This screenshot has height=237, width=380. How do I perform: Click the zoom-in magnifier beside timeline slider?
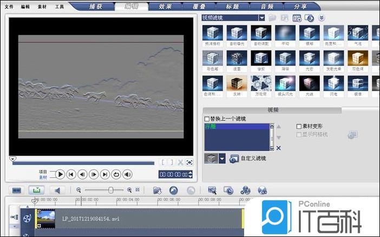(x=129, y=190)
